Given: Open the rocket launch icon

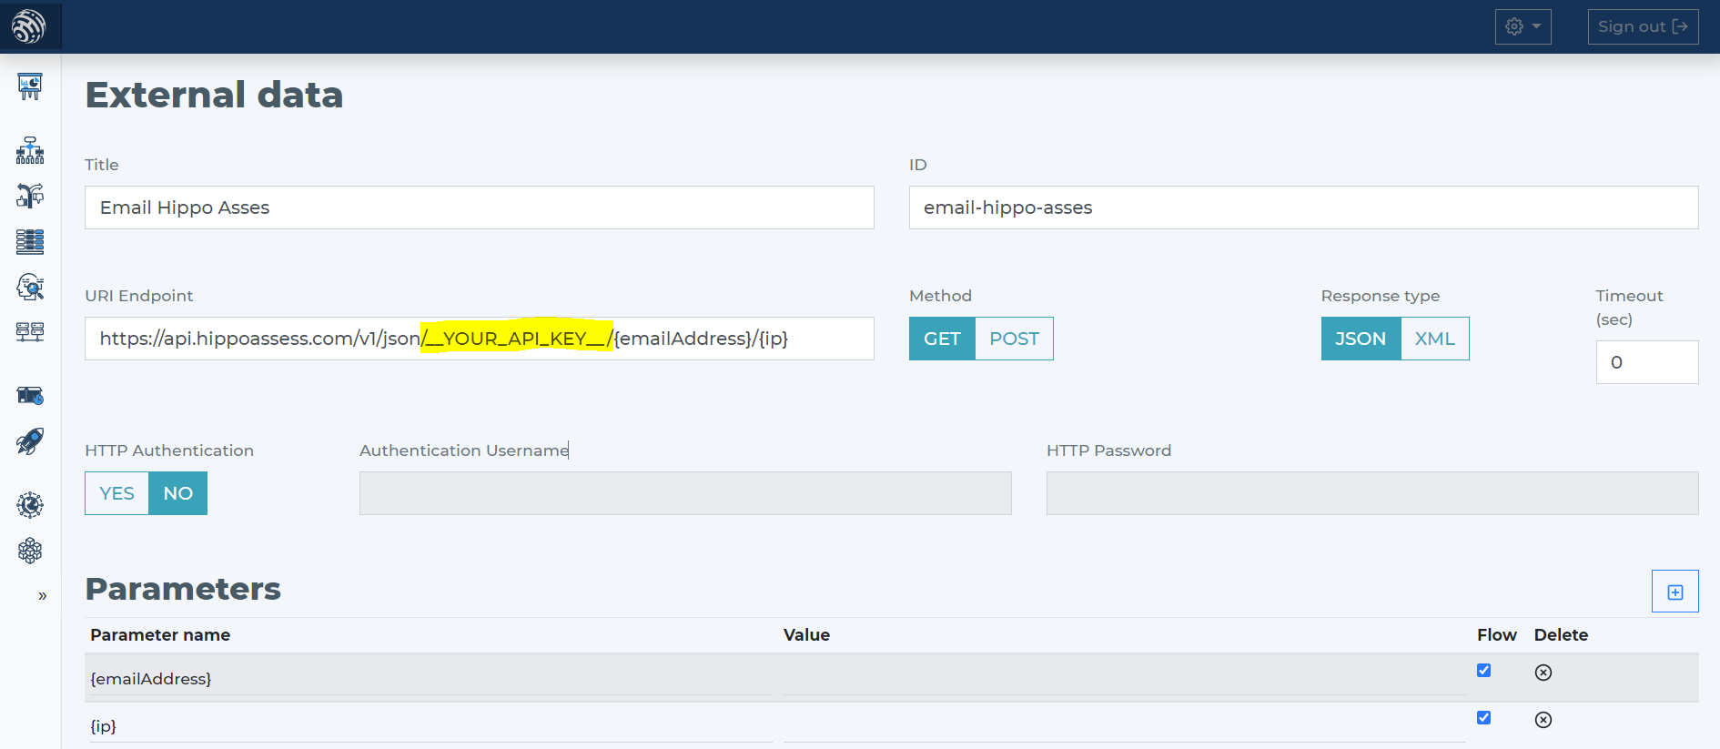Looking at the screenshot, I should [x=30, y=441].
